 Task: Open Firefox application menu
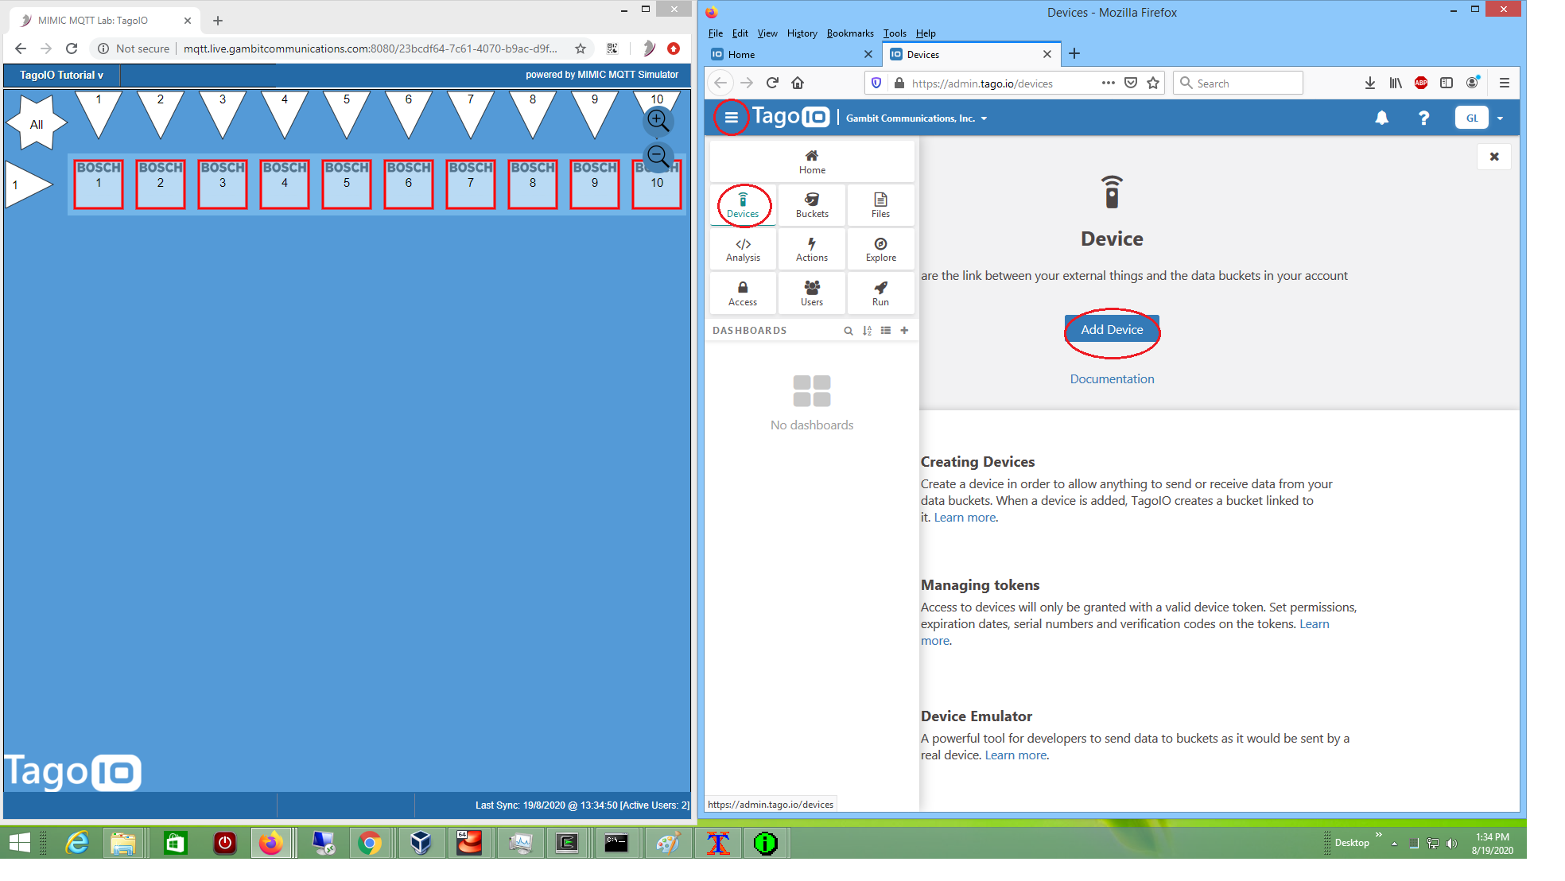click(1504, 83)
